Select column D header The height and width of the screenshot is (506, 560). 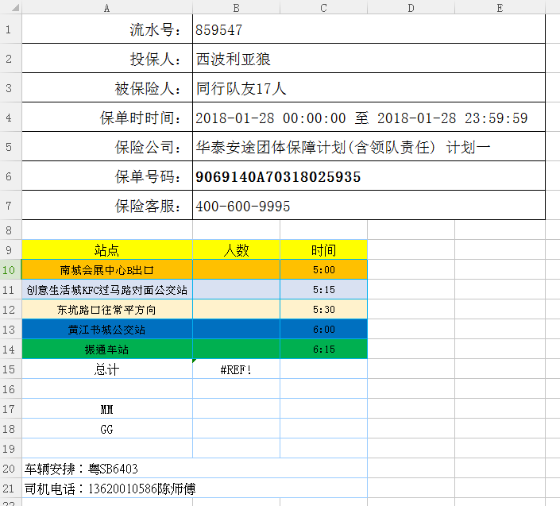411,7
